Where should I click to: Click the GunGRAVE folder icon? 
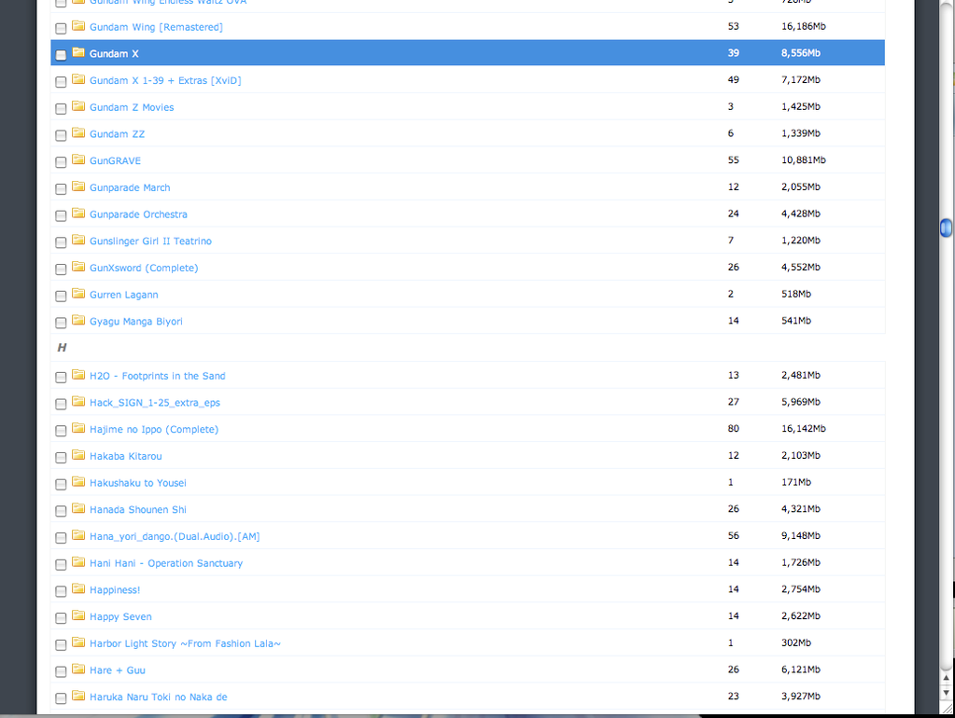click(x=78, y=160)
